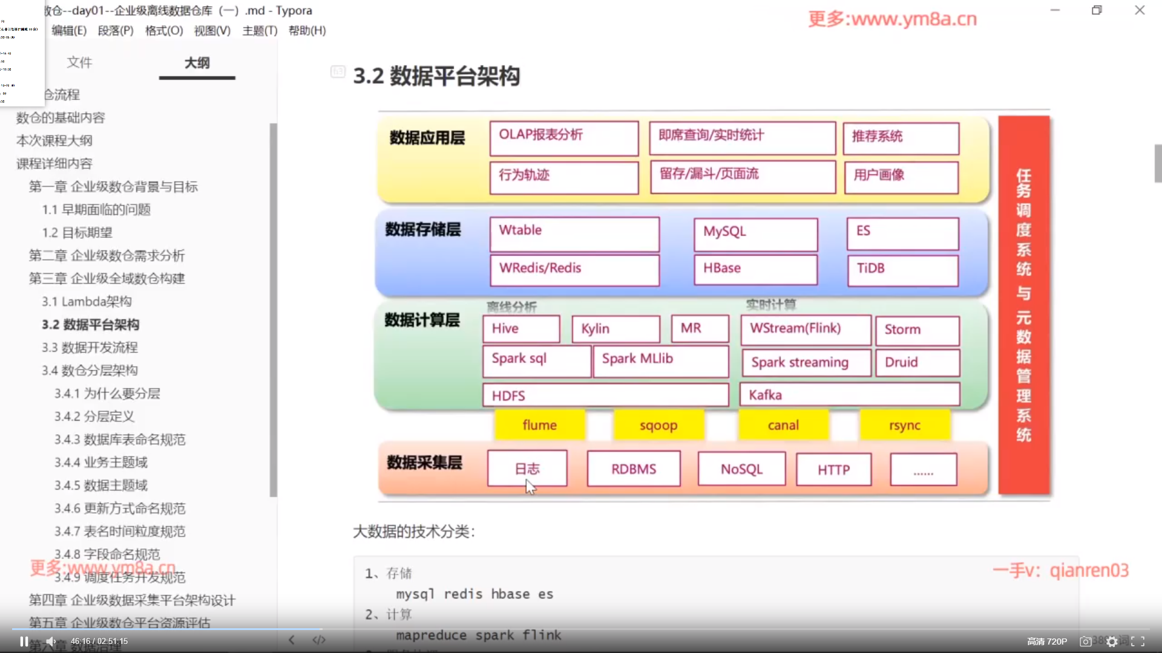Switch to 文件 sidebar tab
The image size is (1162, 653).
pyautogui.click(x=79, y=62)
